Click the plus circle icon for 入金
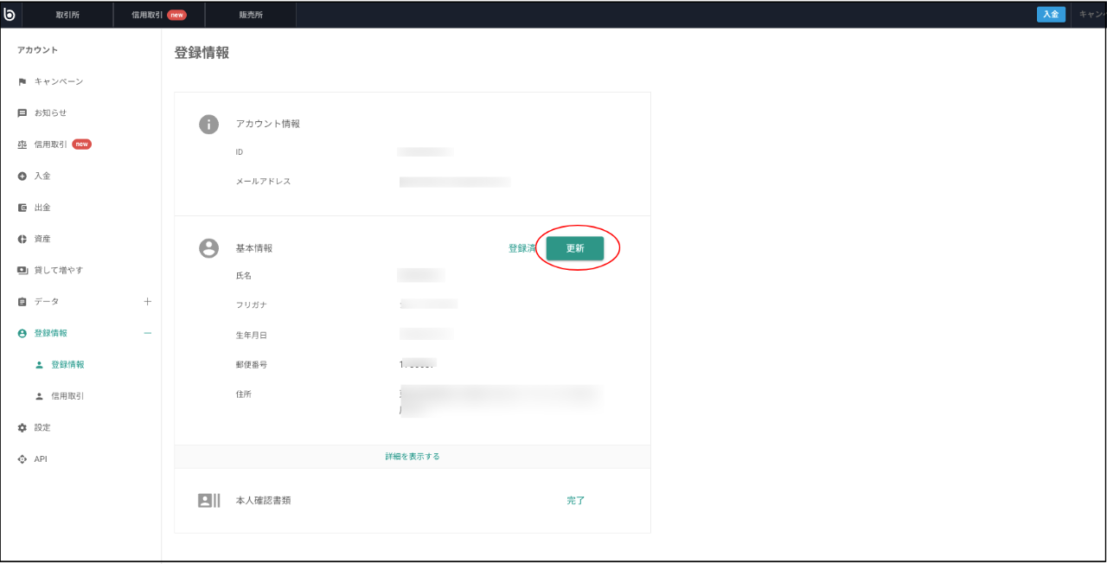This screenshot has height=564, width=1107. coord(22,176)
